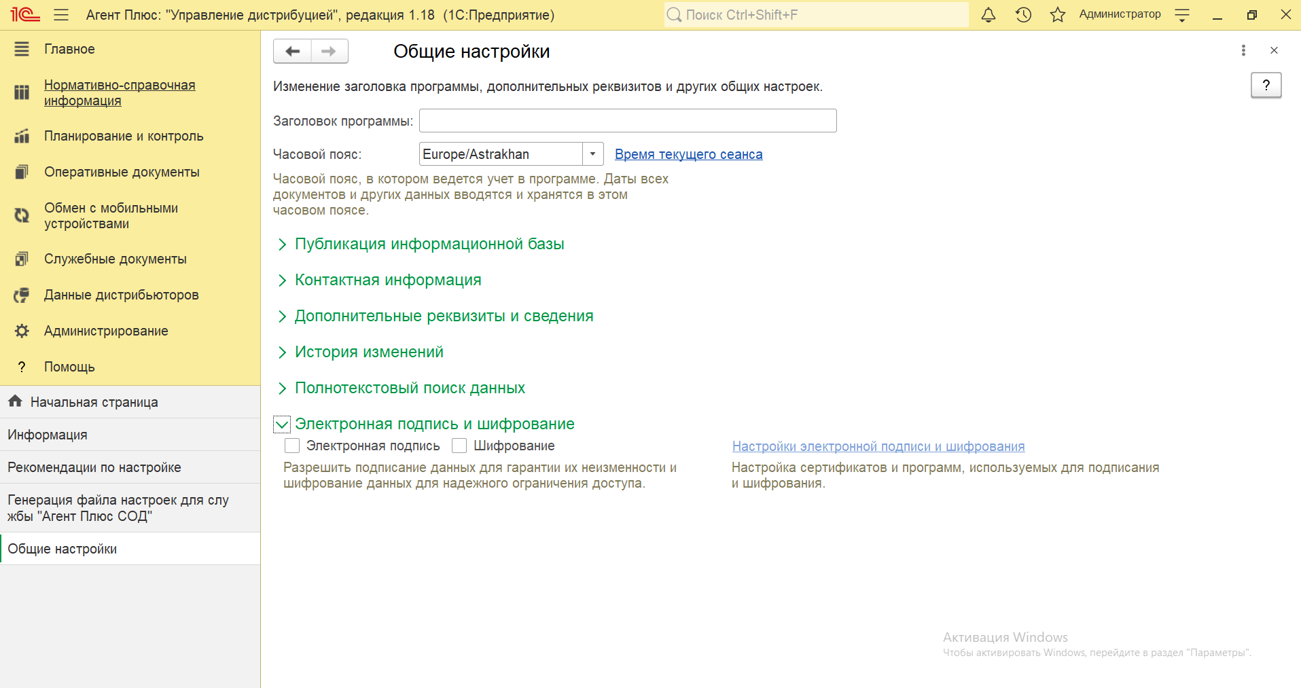The height and width of the screenshot is (688, 1301).
Task: Open Обмен с мобильными устройствами section
Action: pyautogui.click(x=111, y=215)
